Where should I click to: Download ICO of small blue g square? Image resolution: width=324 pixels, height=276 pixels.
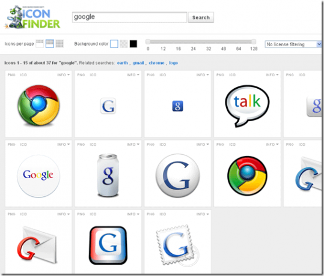tap(163, 75)
